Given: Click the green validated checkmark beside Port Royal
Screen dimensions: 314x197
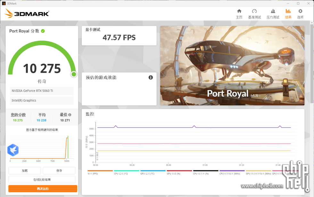Looking at the screenshot, I should point(43,31).
